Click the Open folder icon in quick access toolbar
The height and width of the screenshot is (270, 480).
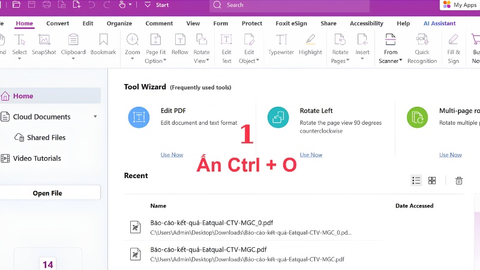(16, 5)
